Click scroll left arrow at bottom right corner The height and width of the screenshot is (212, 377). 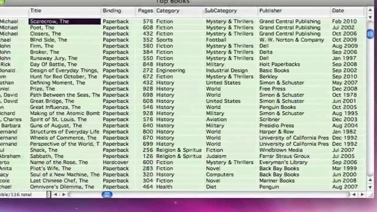pos(353,194)
